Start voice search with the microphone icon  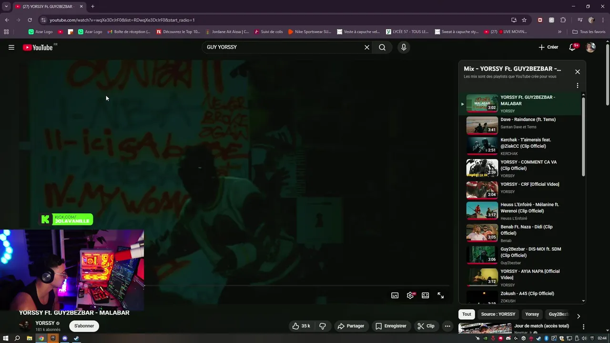click(404, 47)
